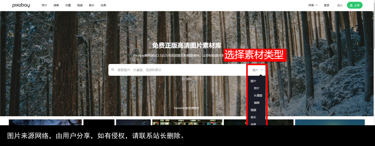Open the 音乐 link in the top navigation
This screenshot has height=146, width=375.
point(91,5)
